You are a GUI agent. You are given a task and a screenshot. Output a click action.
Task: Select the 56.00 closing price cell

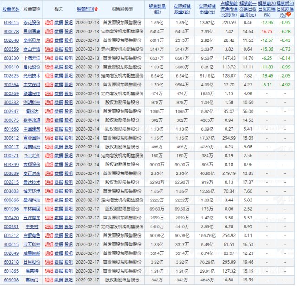pyautogui.click(x=248, y=112)
